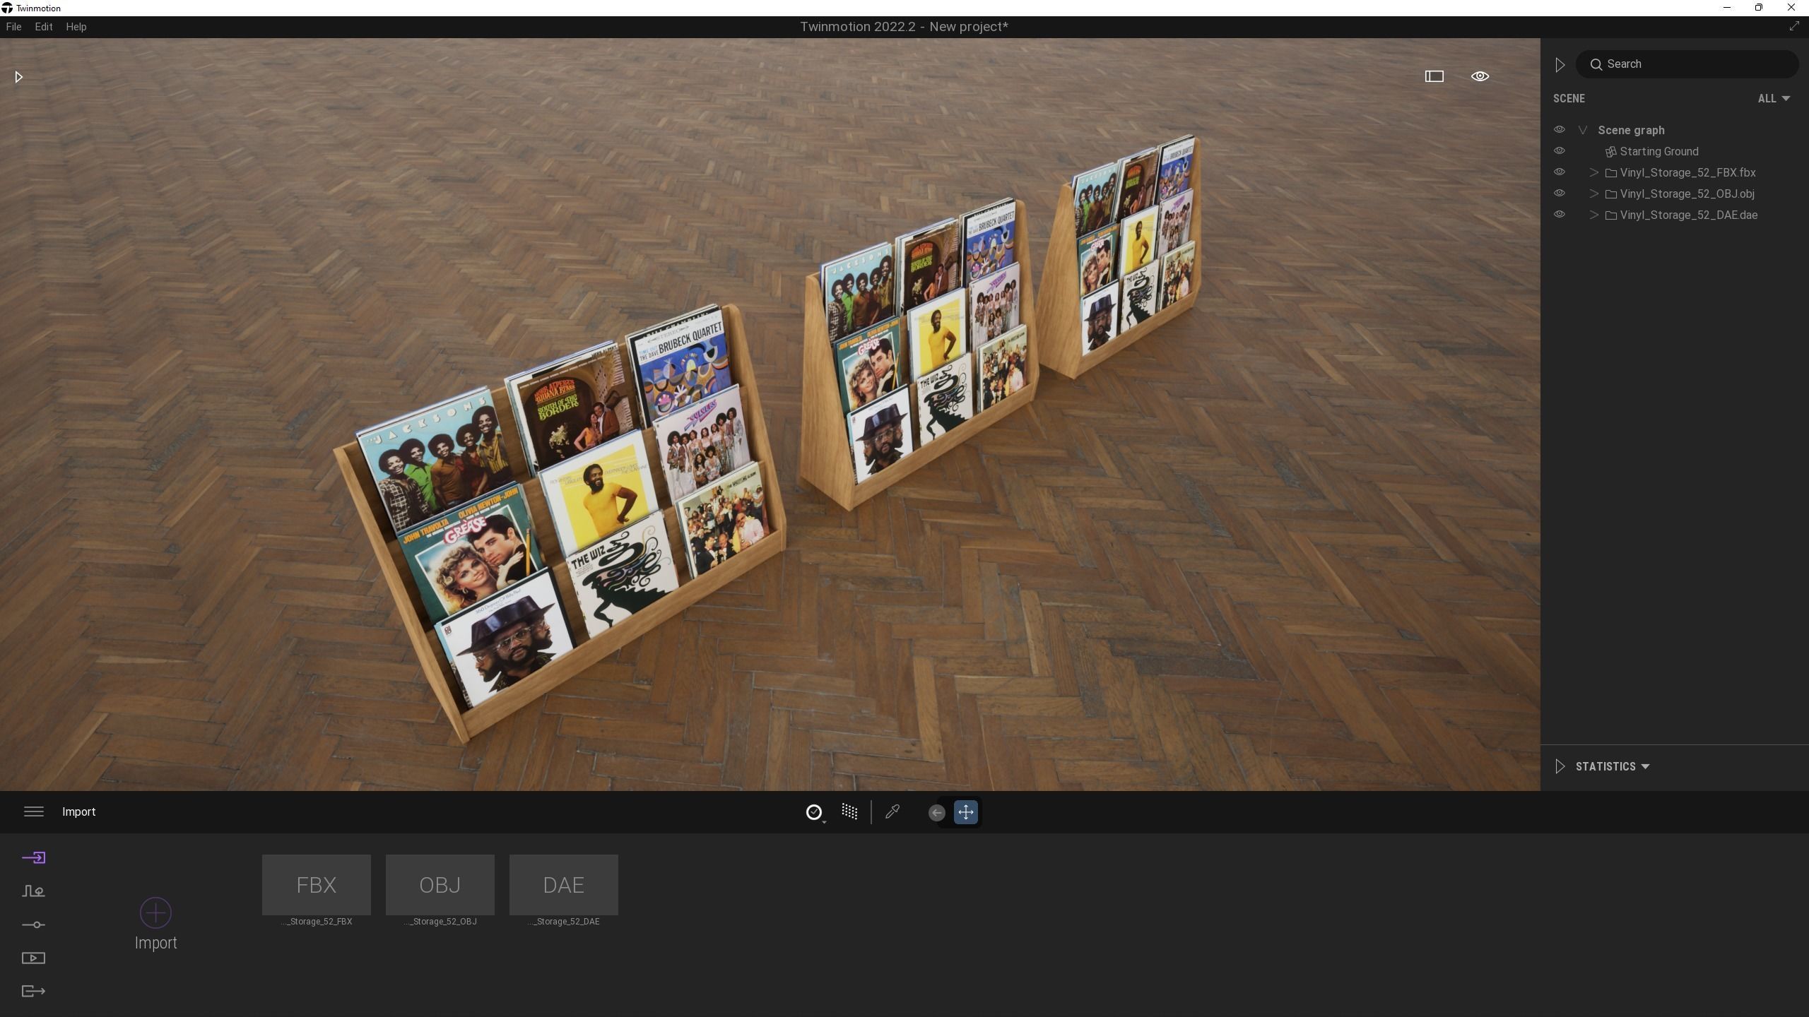Image resolution: width=1809 pixels, height=1017 pixels.
Task: Hide Vinyl_Storage_52_FBX.fbx in scene
Action: pos(1559,172)
